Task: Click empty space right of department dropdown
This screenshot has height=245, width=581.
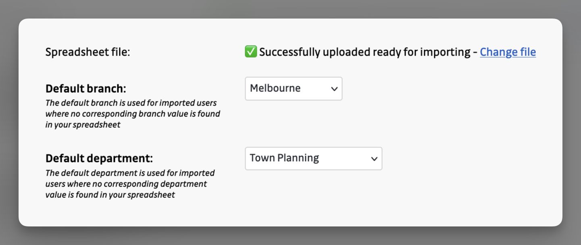Action: (464, 158)
